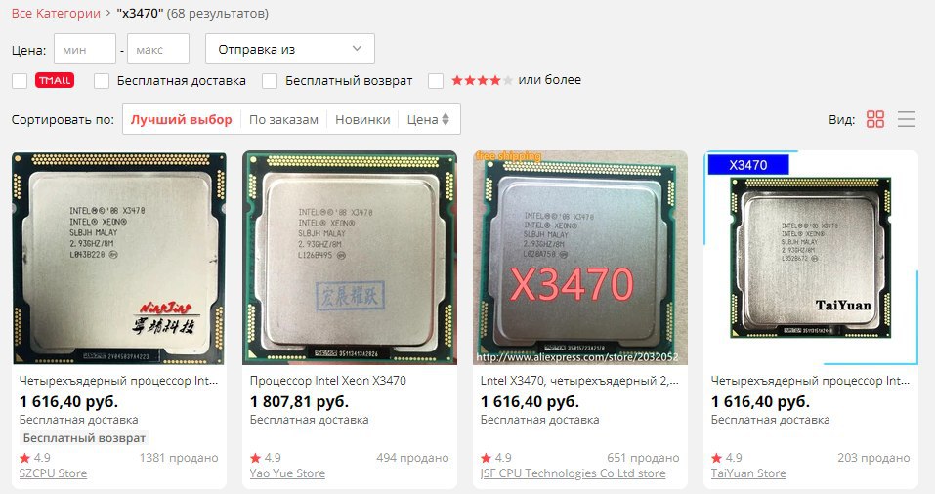Switch to grid view icon
Screen dimensions: 935x494
874,119
